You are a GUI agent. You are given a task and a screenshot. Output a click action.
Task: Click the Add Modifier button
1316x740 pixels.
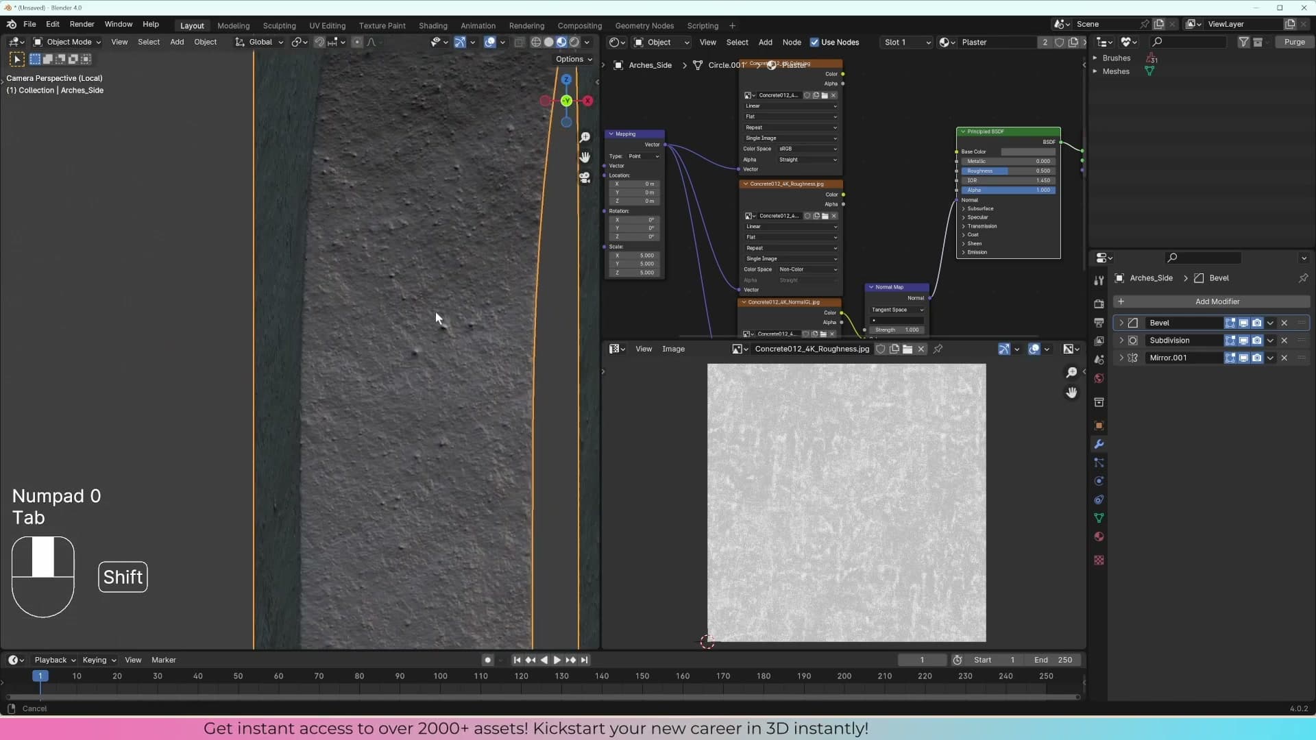tap(1212, 301)
